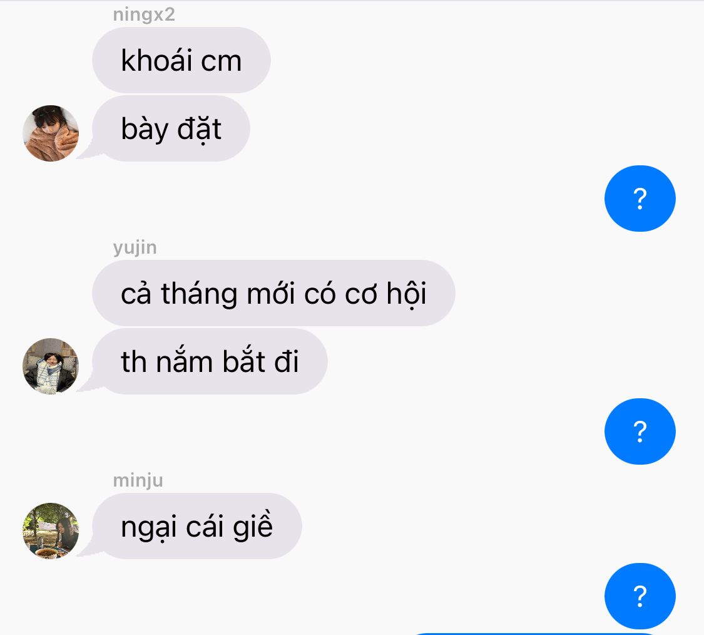Click the sender name yujin

coord(135,247)
